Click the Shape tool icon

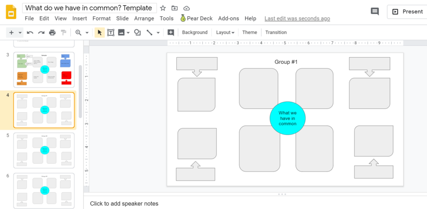click(137, 33)
